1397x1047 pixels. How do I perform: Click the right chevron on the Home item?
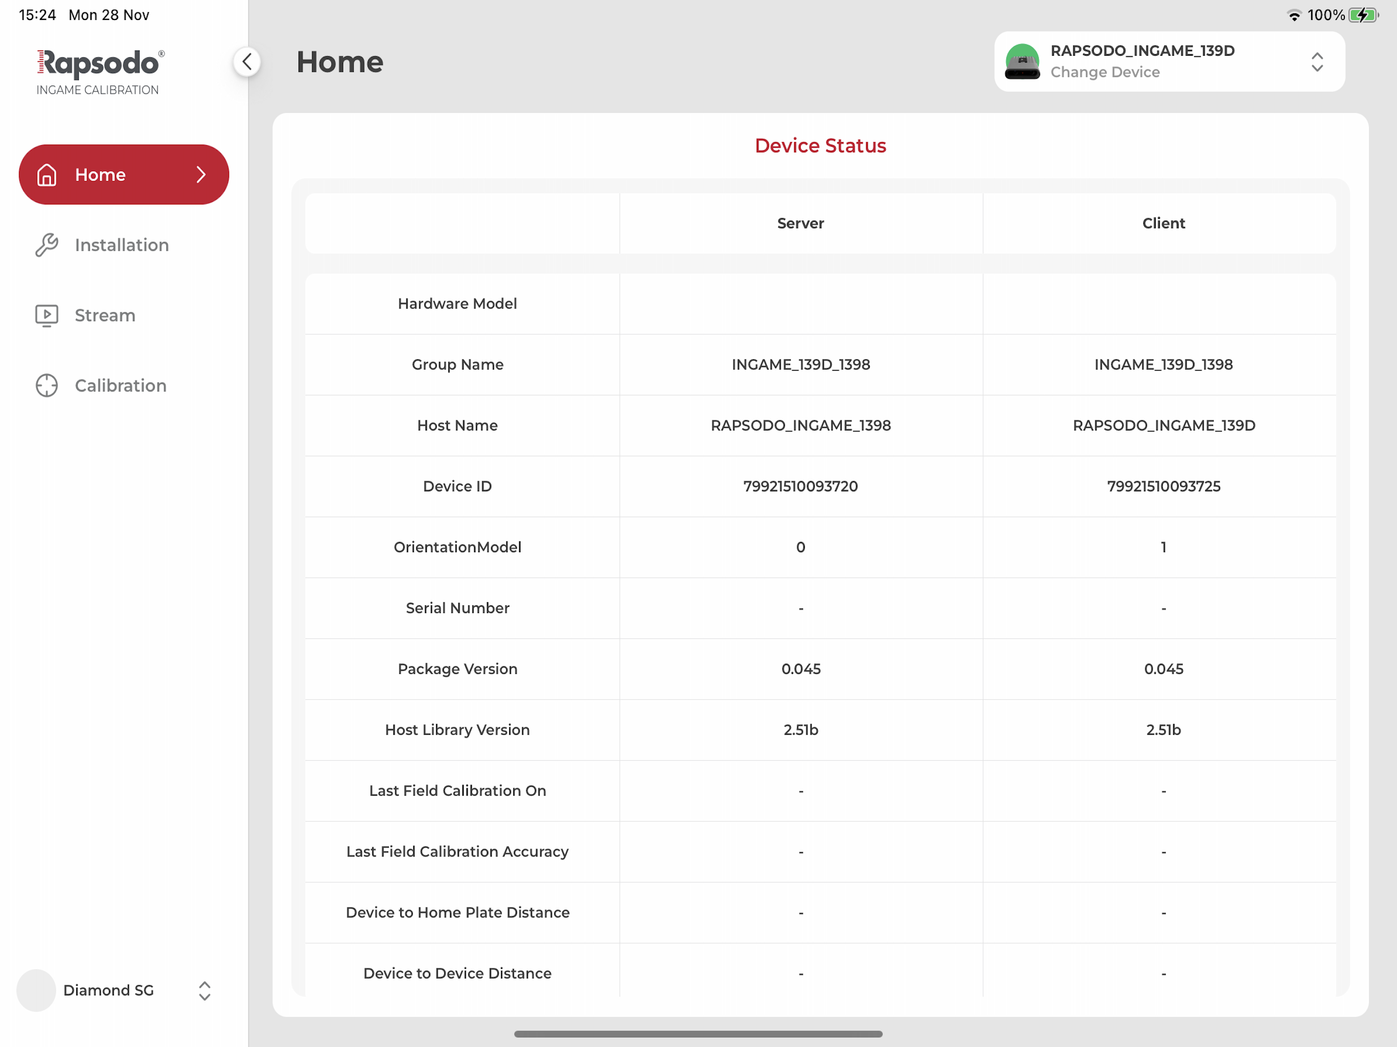(x=201, y=175)
